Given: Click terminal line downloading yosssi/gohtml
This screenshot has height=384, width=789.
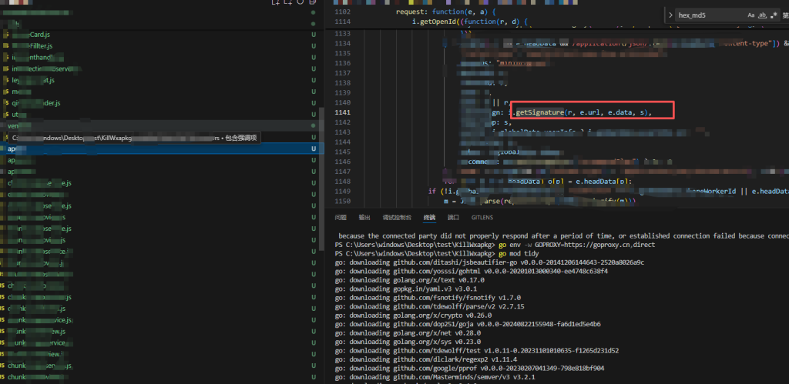Looking at the screenshot, I should point(471,271).
